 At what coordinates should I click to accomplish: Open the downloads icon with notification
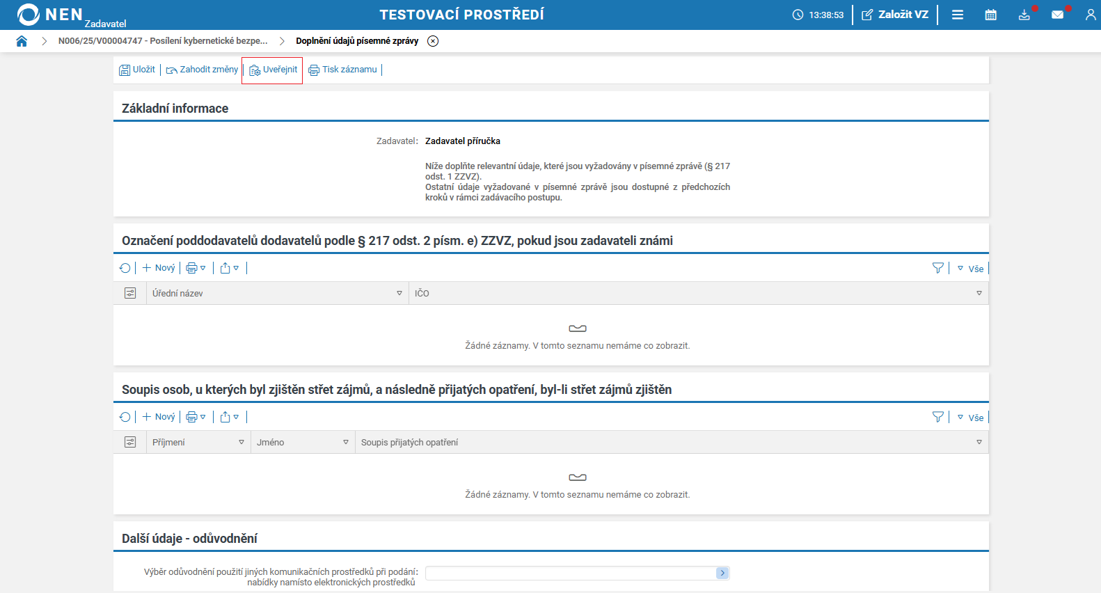1024,15
